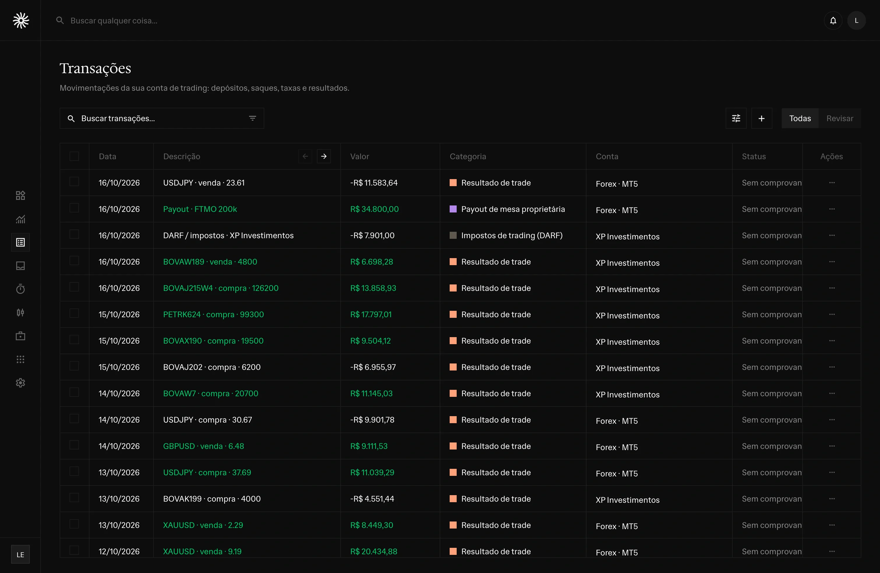Click the gray Impostos de trading swatch
Screen dimensions: 880x573
click(x=453, y=235)
